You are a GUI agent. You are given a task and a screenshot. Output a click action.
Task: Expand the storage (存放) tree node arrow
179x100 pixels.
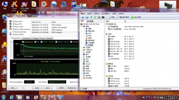click(x=82, y=59)
